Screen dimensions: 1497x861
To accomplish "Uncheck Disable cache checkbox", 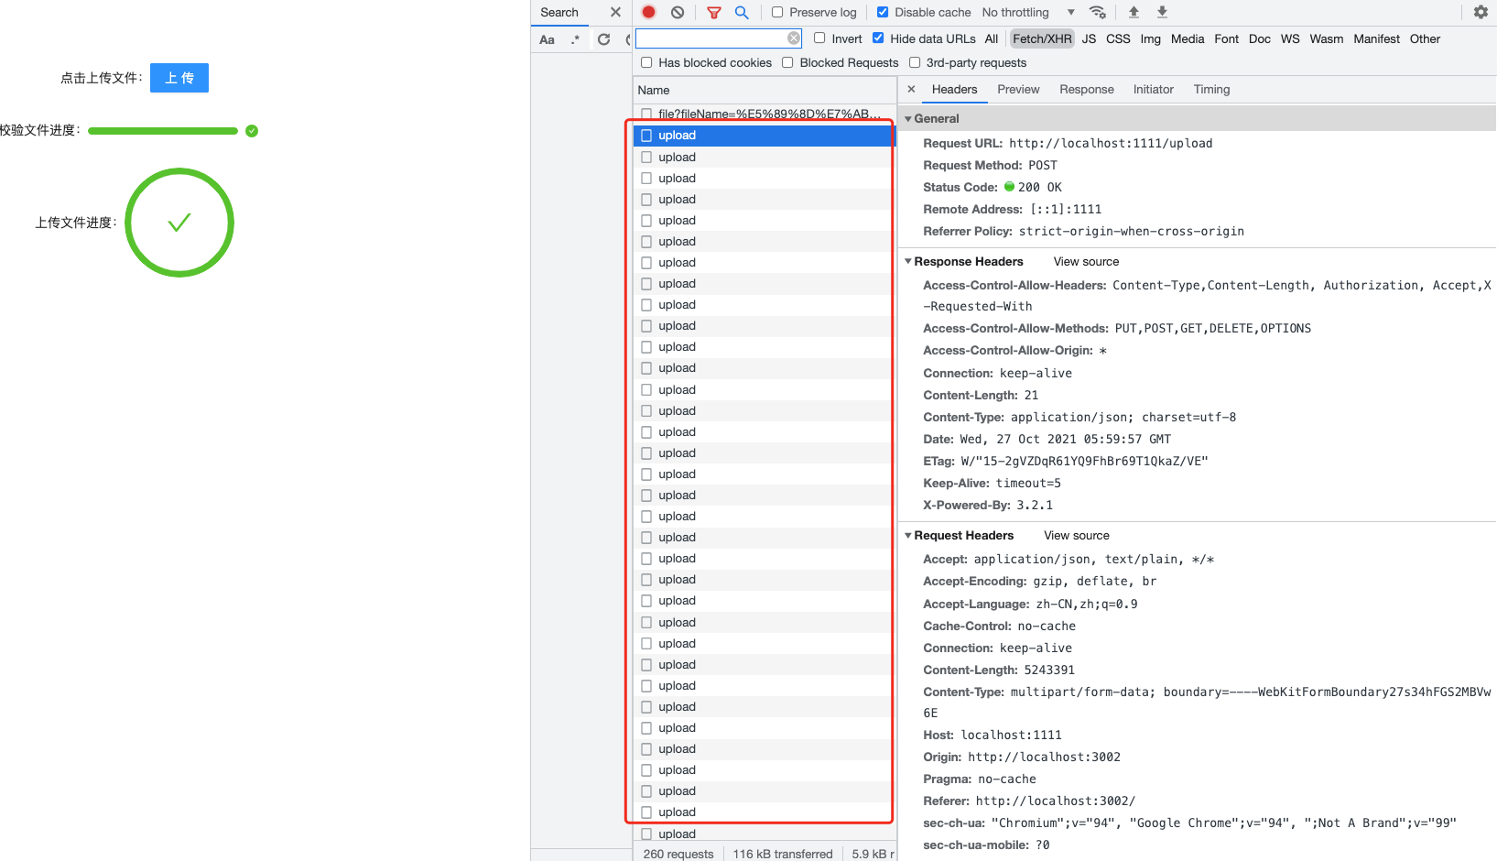I will point(883,12).
